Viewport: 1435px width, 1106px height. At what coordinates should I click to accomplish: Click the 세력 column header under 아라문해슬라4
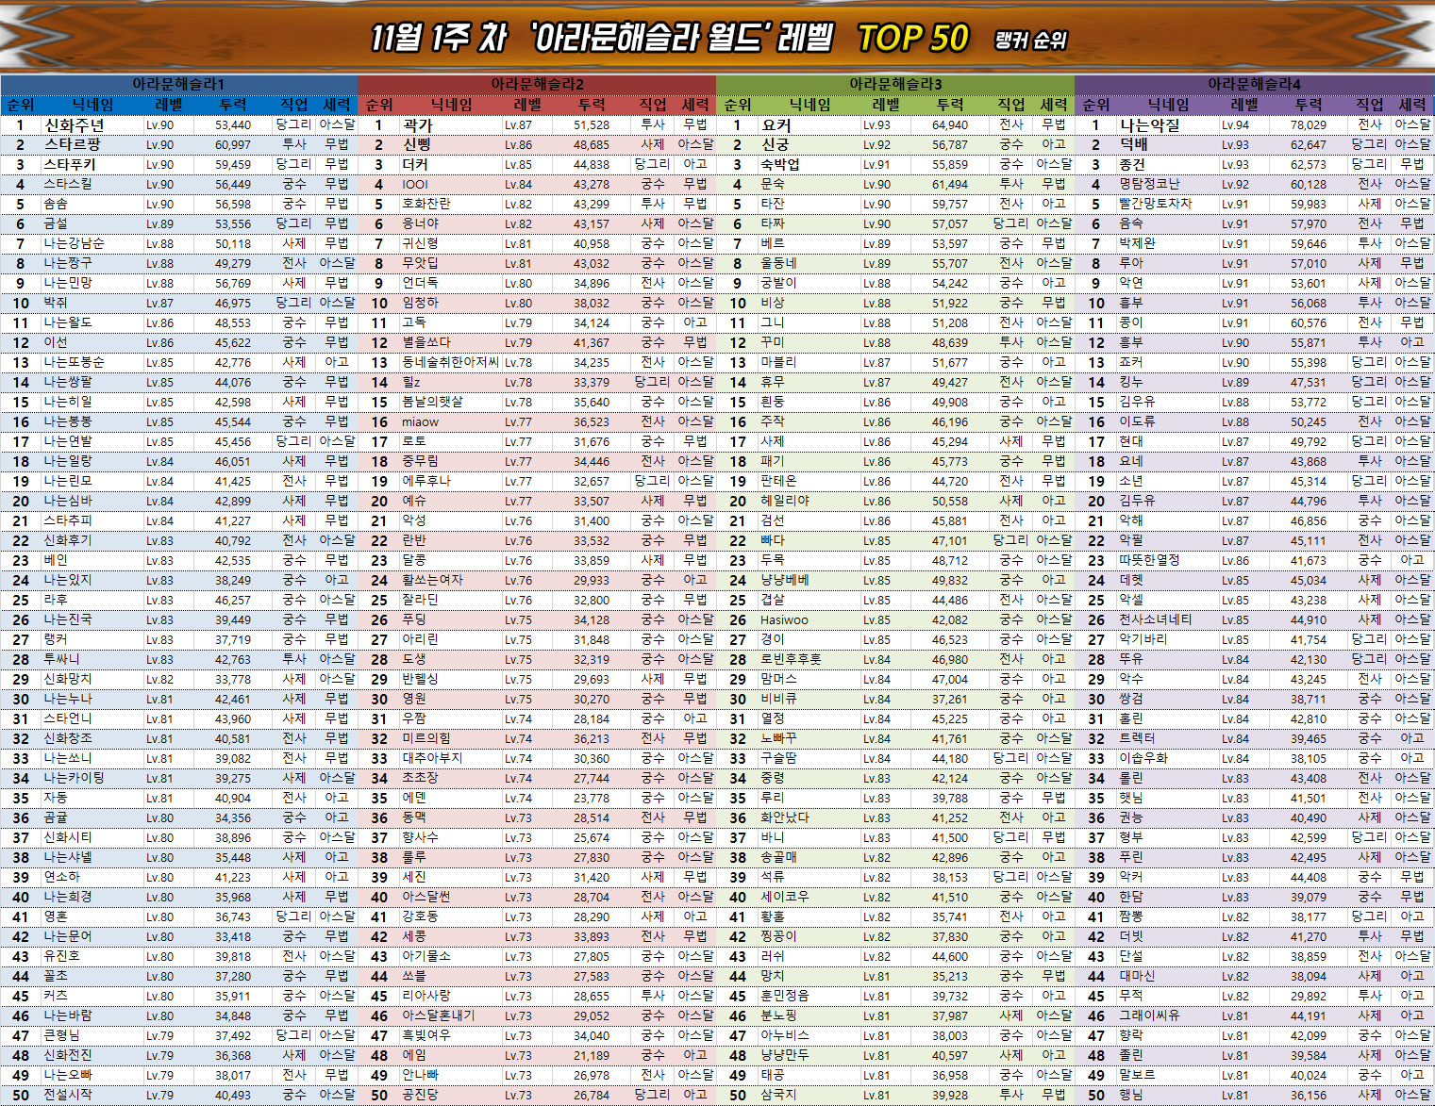pyautogui.click(x=1412, y=105)
